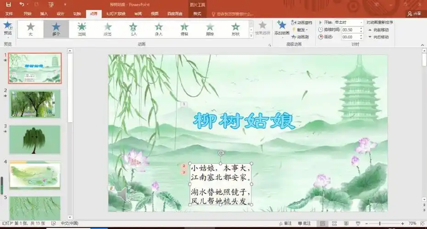
Task: Select the Shape (形状) animation effect
Action: (236, 29)
